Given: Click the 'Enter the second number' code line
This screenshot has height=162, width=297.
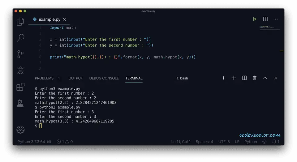Looking at the screenshot, I should [x=101, y=45].
